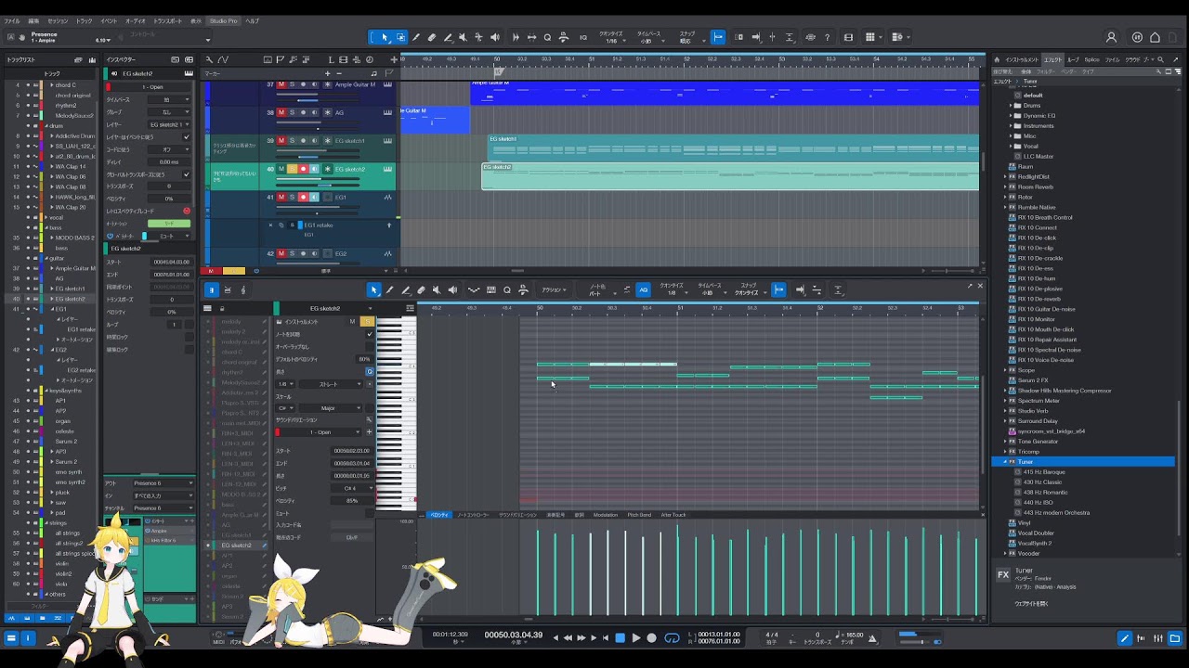
Task: Click the IQ button in the main toolbar
Action: pos(583,37)
